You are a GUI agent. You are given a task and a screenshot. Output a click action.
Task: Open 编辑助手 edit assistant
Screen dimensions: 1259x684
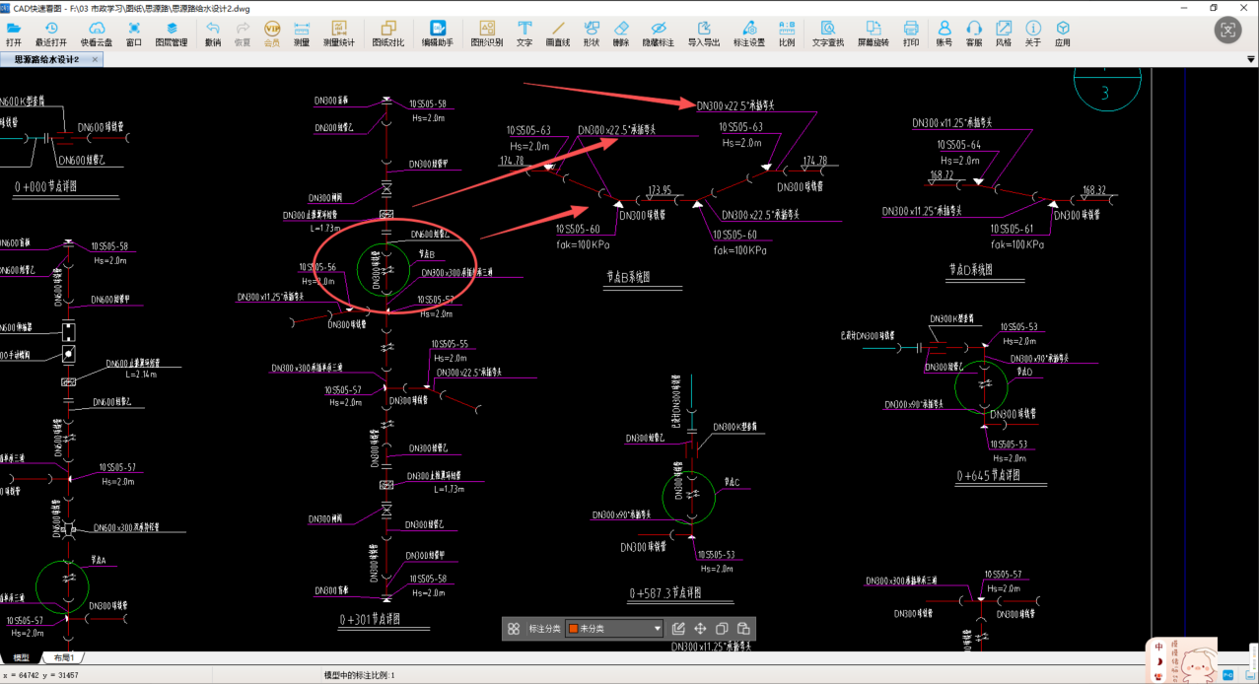click(x=438, y=34)
